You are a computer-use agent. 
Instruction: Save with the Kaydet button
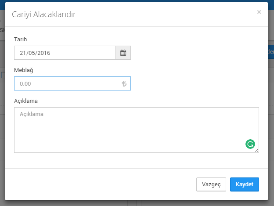(x=244, y=184)
